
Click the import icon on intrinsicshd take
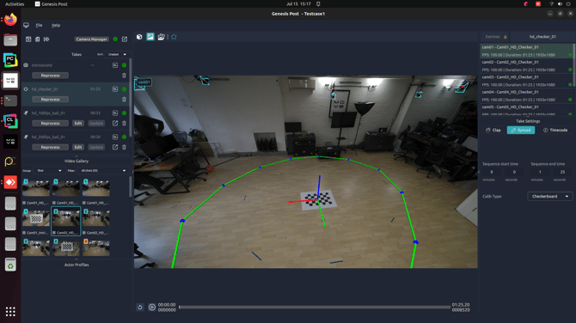(x=115, y=65)
